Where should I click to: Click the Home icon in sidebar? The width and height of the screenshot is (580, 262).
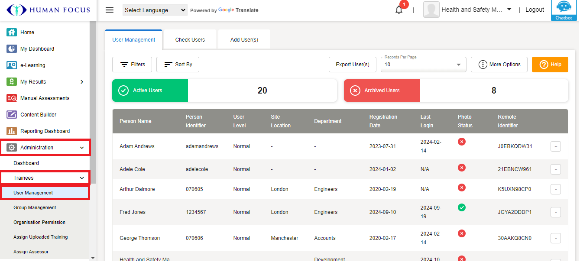pos(12,32)
